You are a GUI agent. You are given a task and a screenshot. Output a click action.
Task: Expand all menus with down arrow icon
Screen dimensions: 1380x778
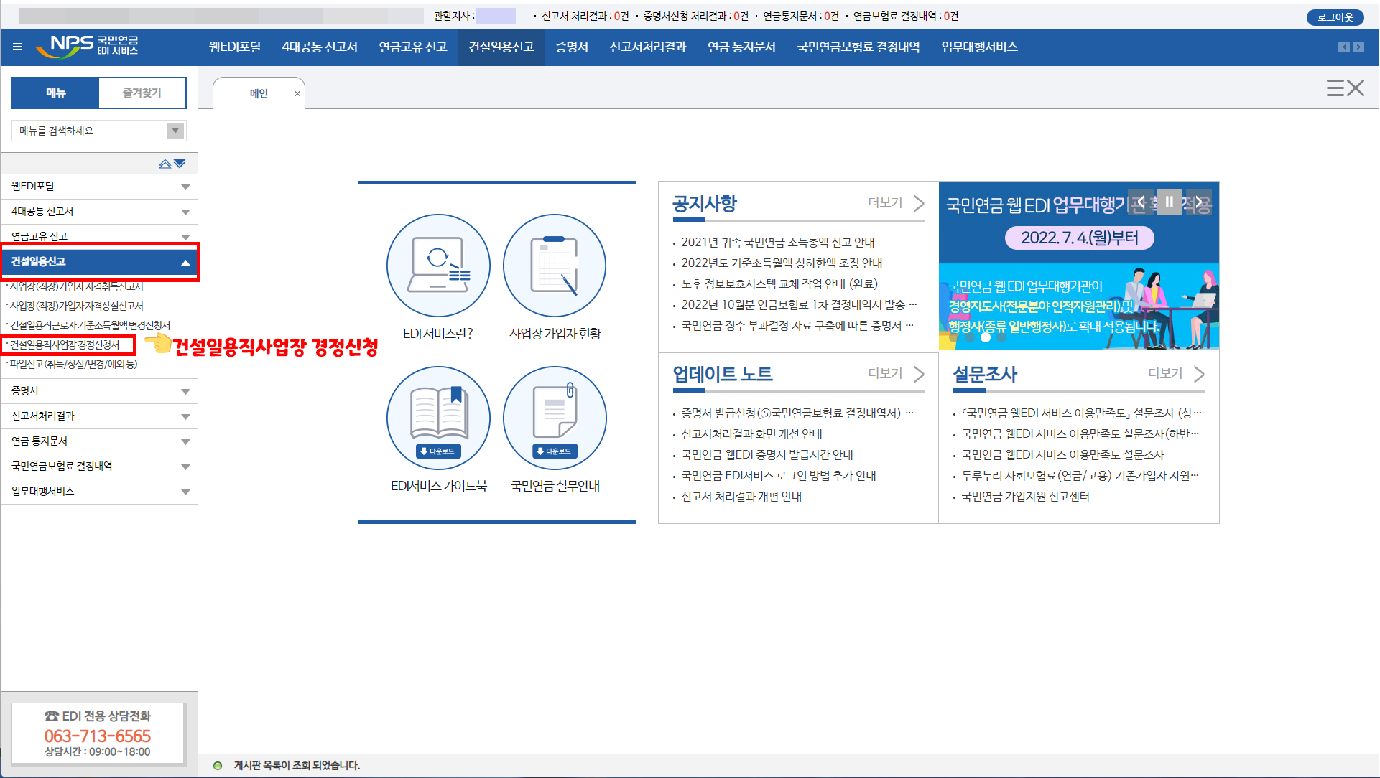(x=180, y=164)
